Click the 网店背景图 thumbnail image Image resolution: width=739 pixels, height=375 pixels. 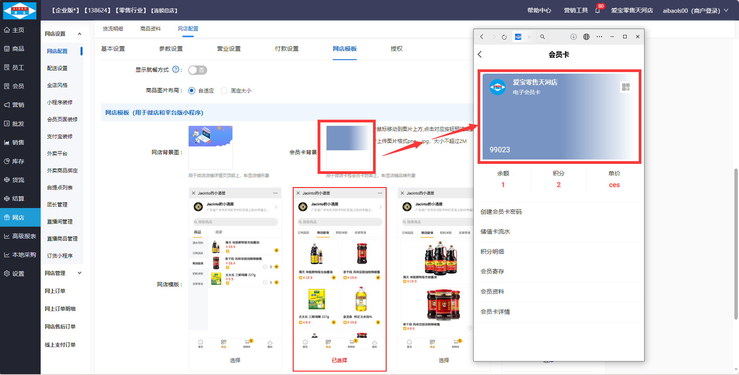[x=210, y=136]
